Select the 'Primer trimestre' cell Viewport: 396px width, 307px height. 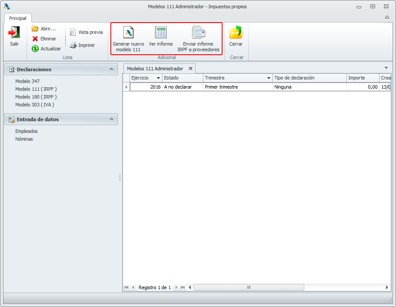click(238, 87)
